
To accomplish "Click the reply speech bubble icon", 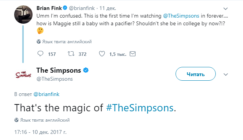I will coord(40,54).
